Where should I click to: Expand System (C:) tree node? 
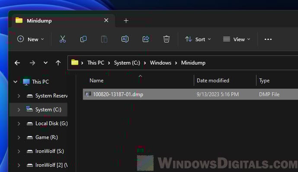(x=19, y=110)
